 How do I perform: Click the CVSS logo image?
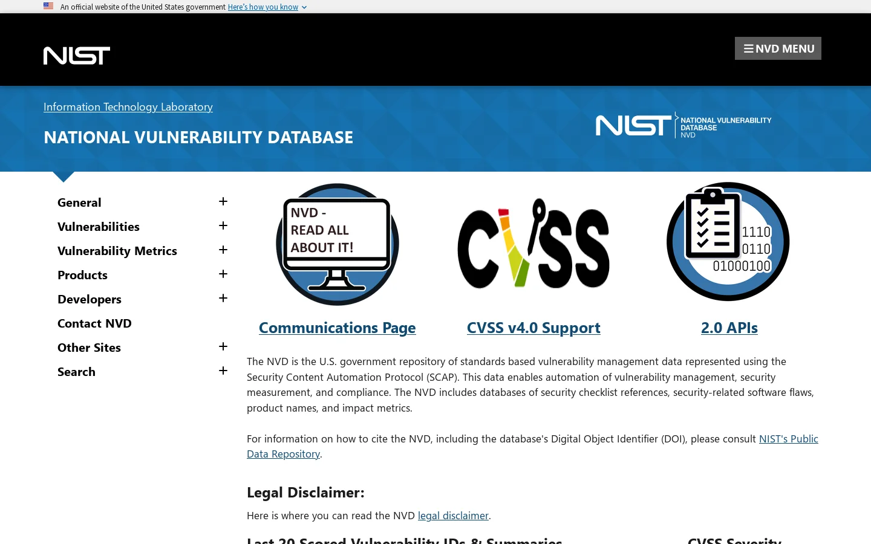click(533, 243)
